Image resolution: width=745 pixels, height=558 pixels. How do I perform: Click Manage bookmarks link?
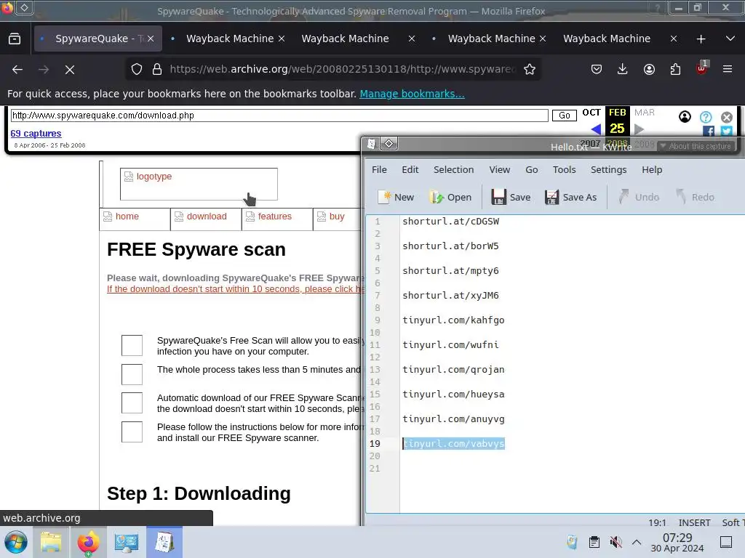[412, 94]
